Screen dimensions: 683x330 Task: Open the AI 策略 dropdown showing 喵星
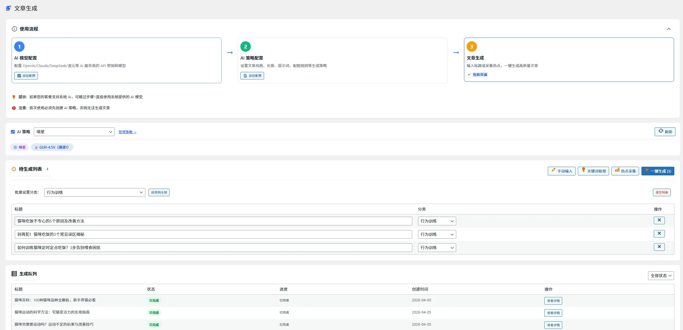coord(74,132)
